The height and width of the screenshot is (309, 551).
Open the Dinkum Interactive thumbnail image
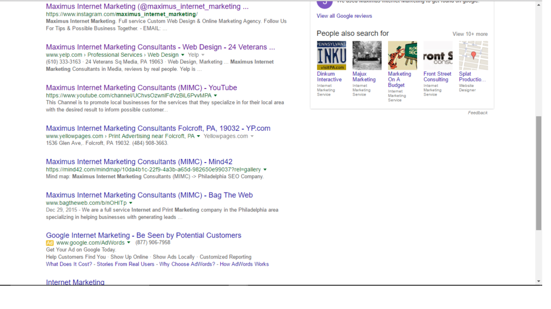[331, 55]
